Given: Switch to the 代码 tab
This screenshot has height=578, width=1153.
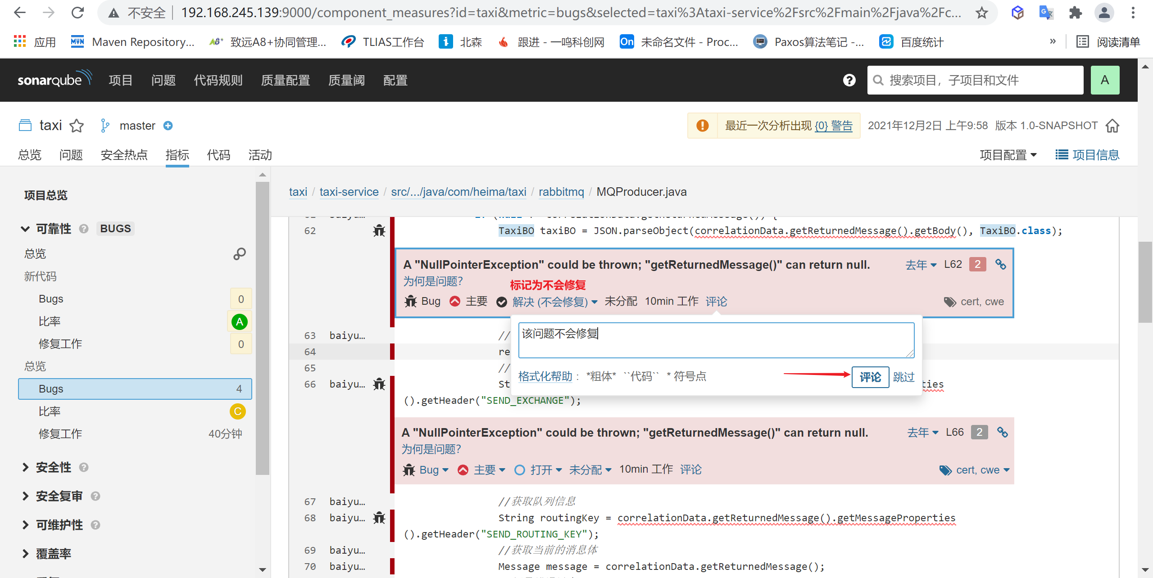Looking at the screenshot, I should (218, 155).
